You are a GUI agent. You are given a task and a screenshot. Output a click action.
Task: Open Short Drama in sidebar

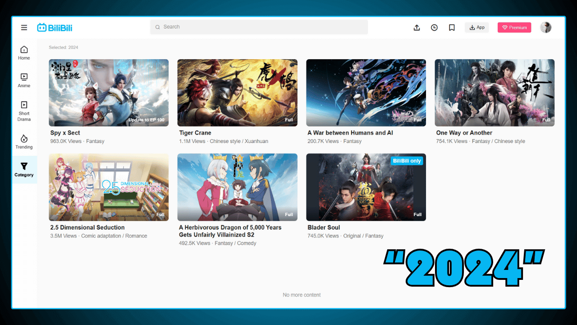tap(24, 111)
